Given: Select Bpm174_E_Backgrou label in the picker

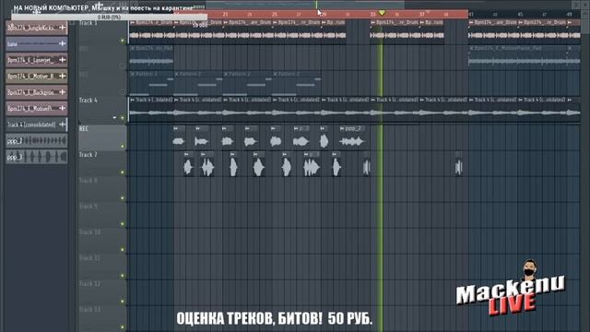Looking at the screenshot, I should click(30, 92).
